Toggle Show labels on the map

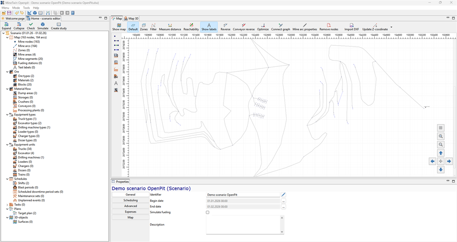(209, 27)
